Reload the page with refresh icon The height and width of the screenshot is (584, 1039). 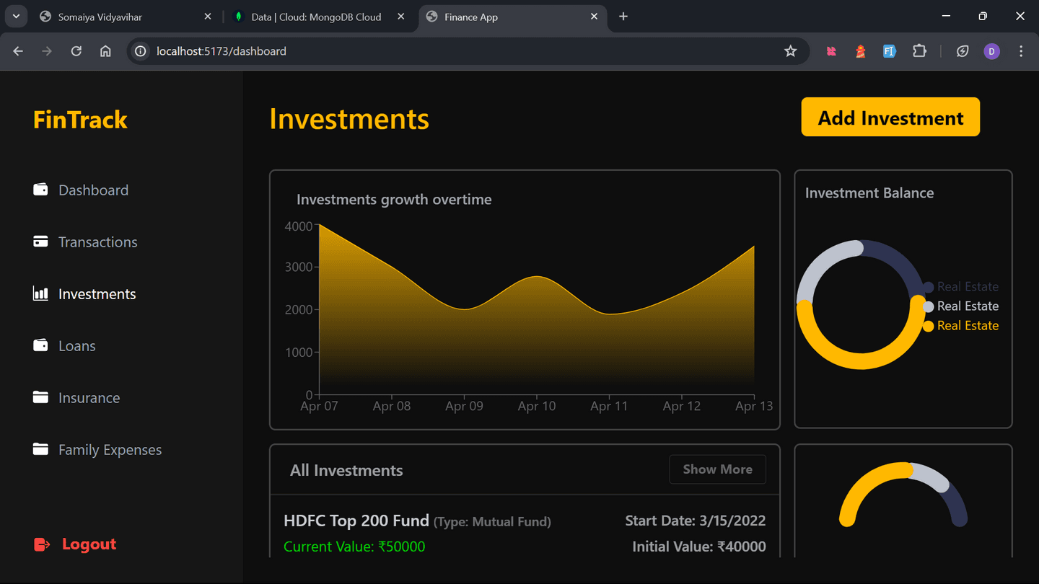(x=76, y=51)
